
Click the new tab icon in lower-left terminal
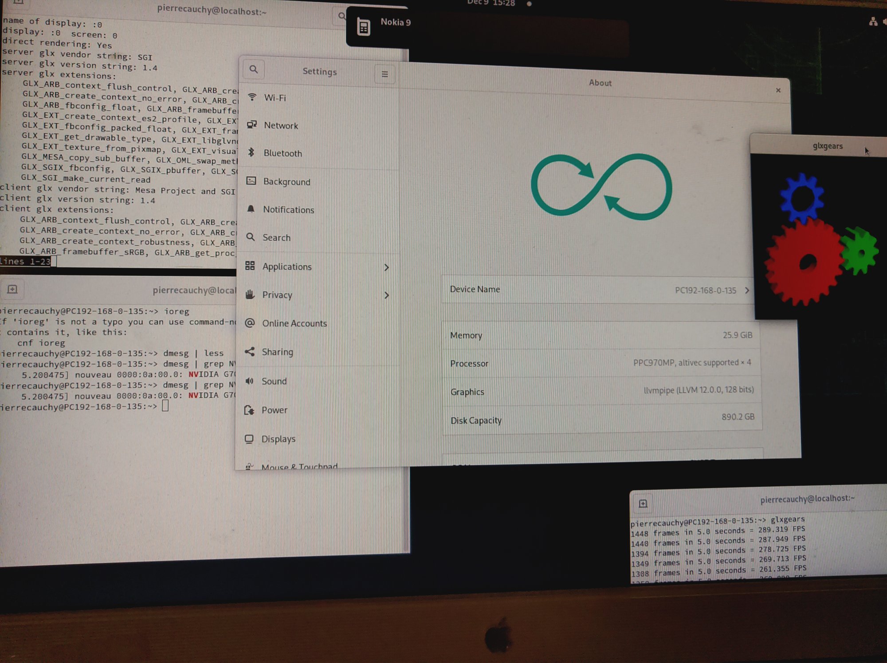tap(12, 289)
